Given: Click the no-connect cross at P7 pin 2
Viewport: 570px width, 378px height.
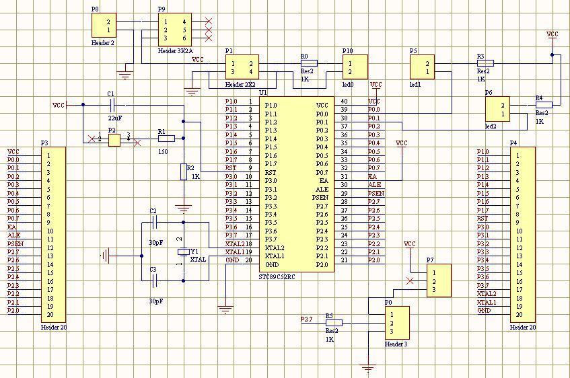Looking at the screenshot, I should click(410, 280).
